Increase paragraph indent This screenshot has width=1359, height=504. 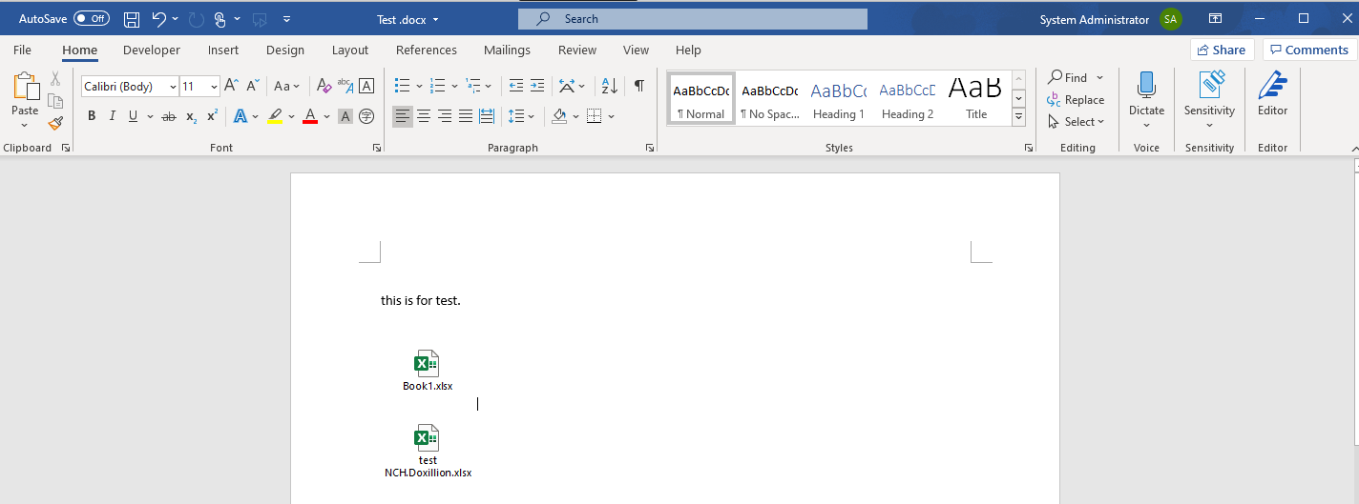point(538,86)
